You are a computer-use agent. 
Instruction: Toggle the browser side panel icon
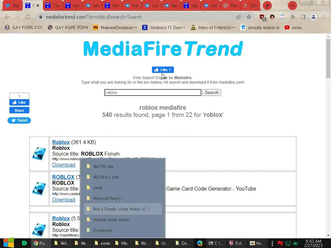(303, 17)
